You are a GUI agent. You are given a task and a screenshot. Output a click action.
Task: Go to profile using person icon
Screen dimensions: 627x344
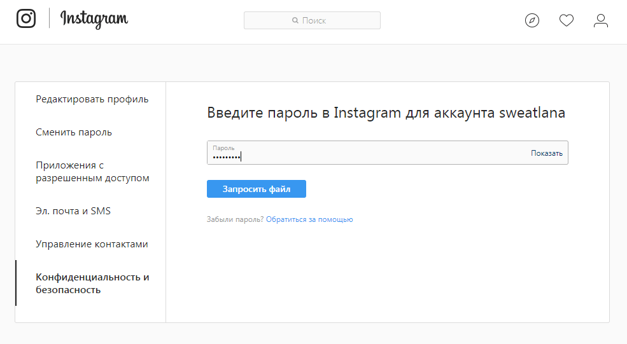point(601,21)
